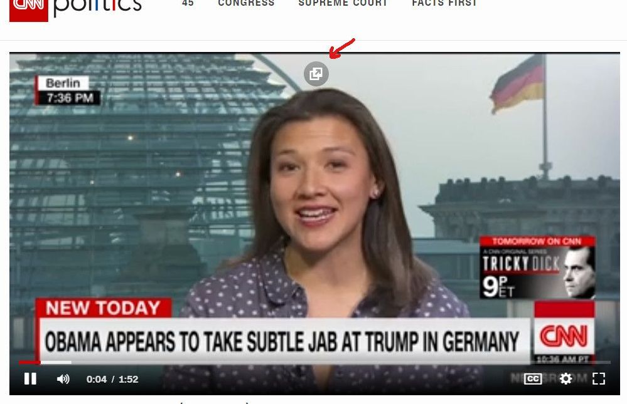Pause the video playback
This screenshot has height=404, width=627.
[30, 379]
